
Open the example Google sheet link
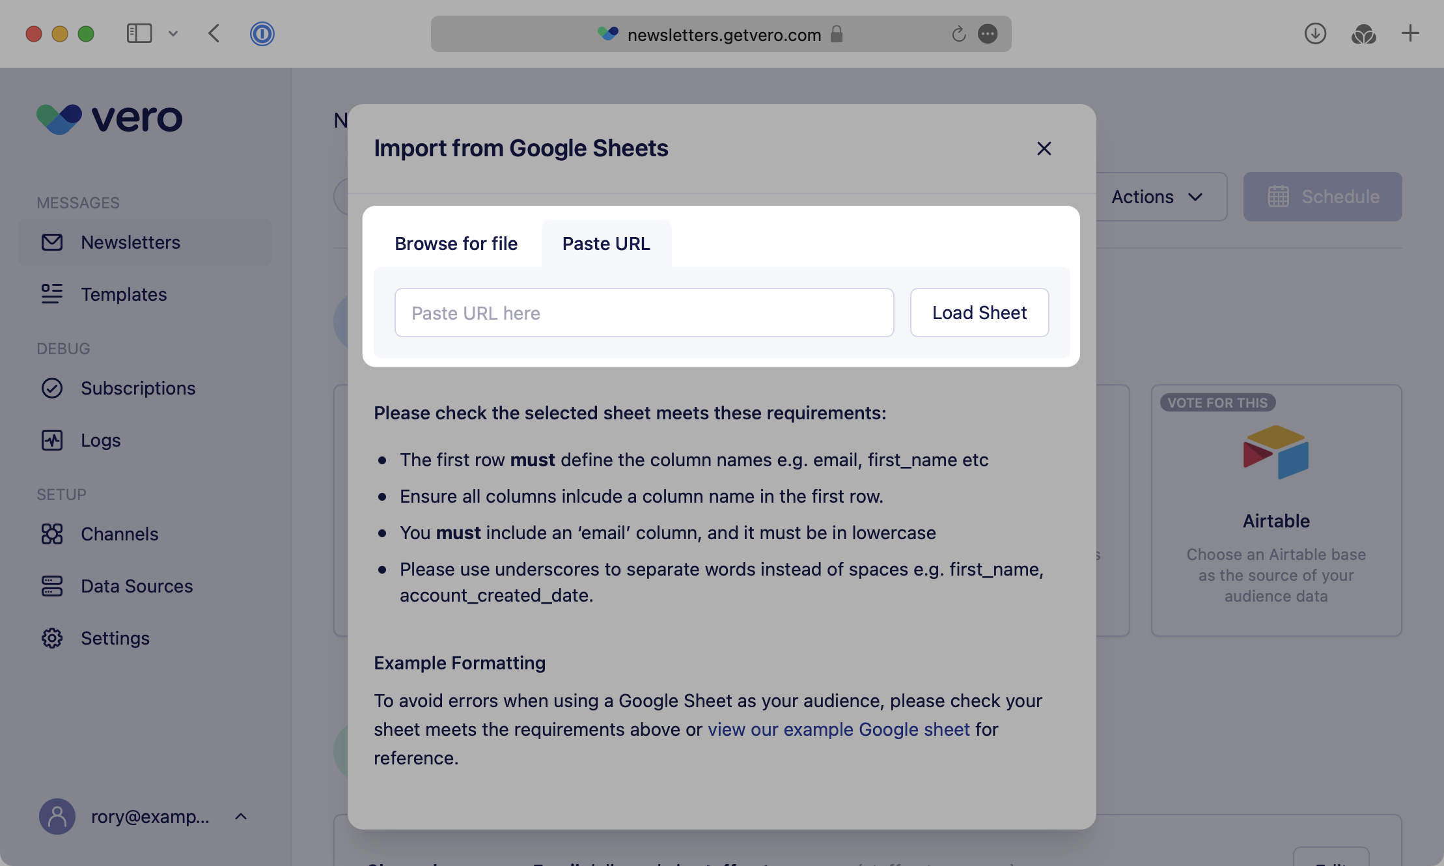pos(839,729)
